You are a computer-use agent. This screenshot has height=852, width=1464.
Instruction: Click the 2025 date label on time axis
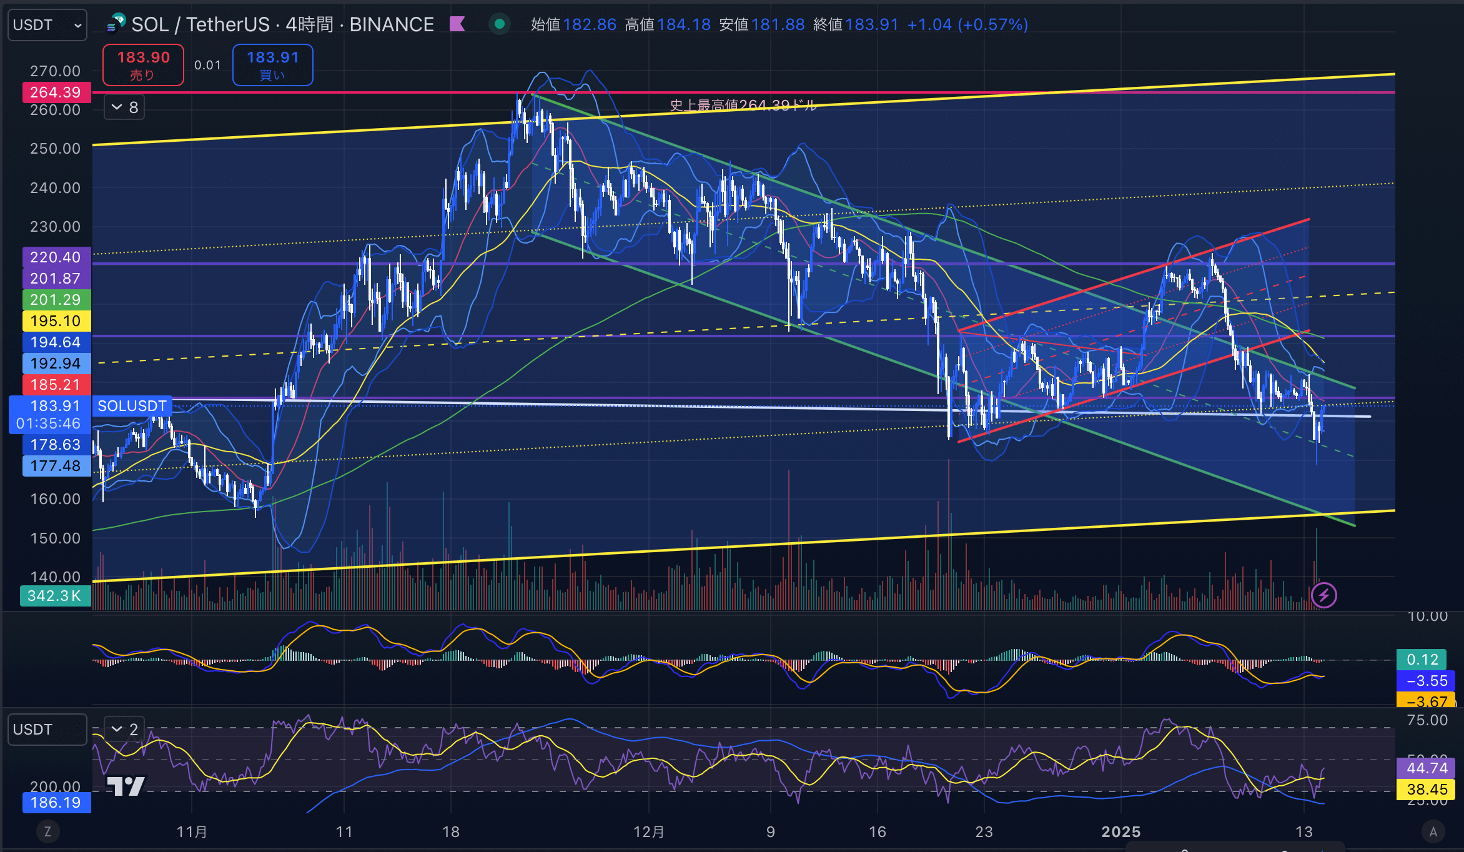coord(1120,832)
